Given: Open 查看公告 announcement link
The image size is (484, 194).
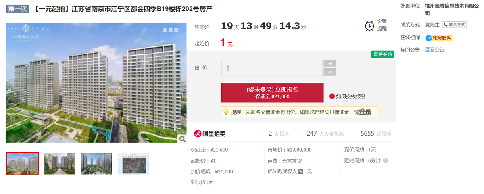Looking at the screenshot, I should [x=434, y=50].
